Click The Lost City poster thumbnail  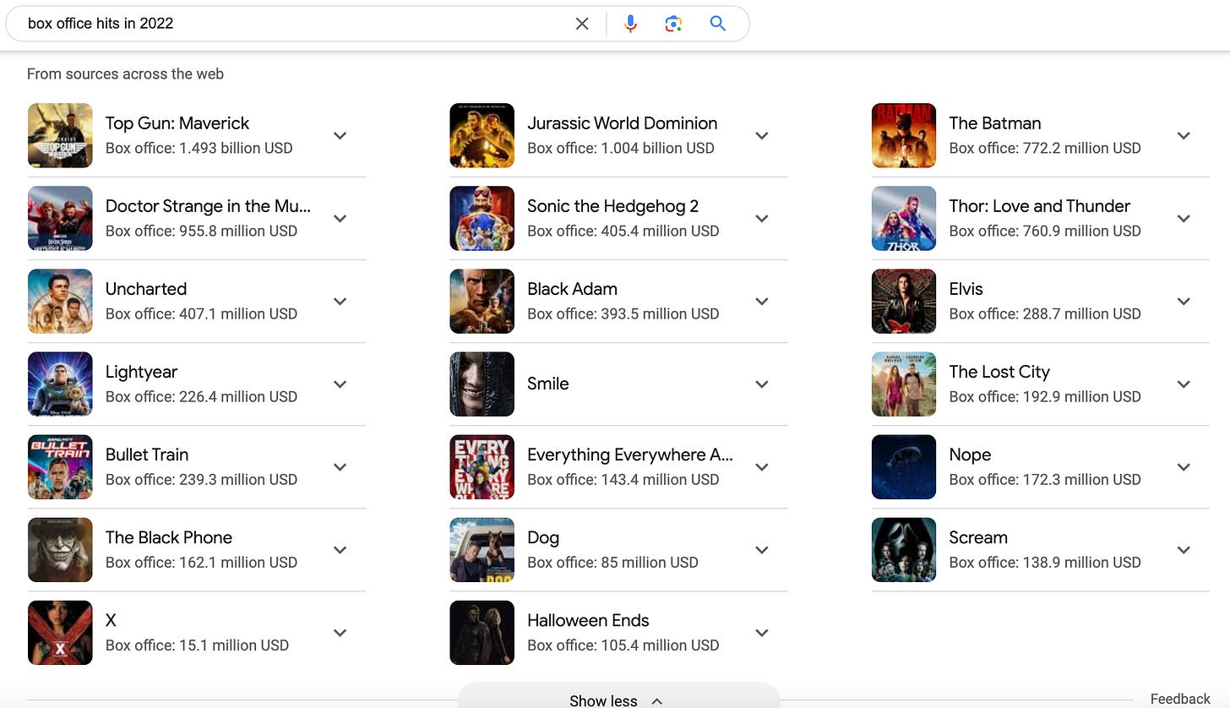(904, 384)
